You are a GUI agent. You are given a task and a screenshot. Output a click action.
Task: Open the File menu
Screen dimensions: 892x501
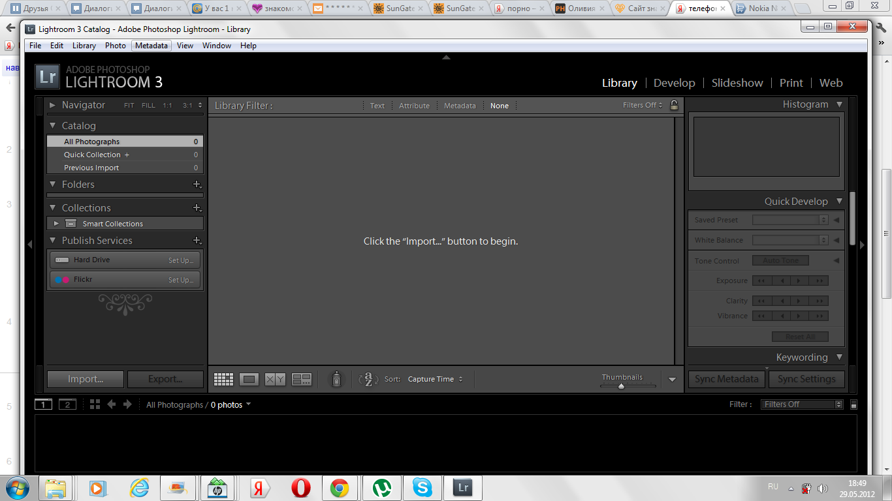pyautogui.click(x=35, y=46)
